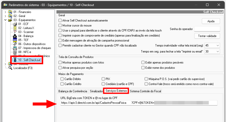Select 07 - Impressora de cheques item
The width and height of the screenshot is (226, 122).
35,48
